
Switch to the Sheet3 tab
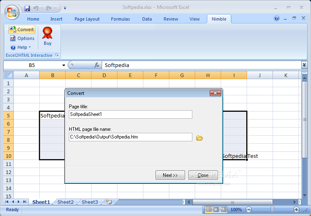pyautogui.click(x=89, y=202)
